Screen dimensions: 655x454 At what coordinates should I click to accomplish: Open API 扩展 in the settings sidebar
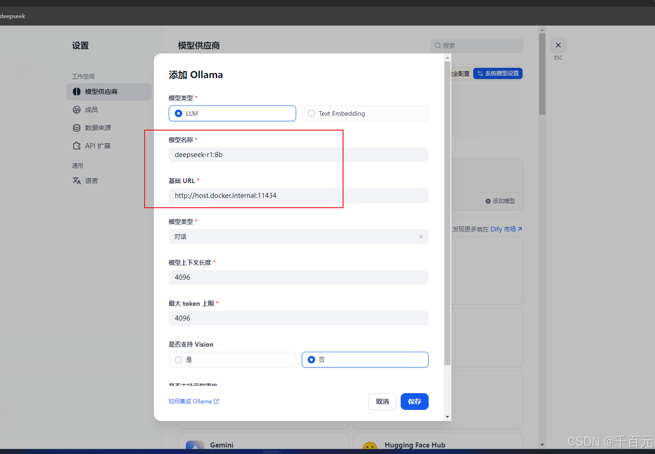[109, 146]
